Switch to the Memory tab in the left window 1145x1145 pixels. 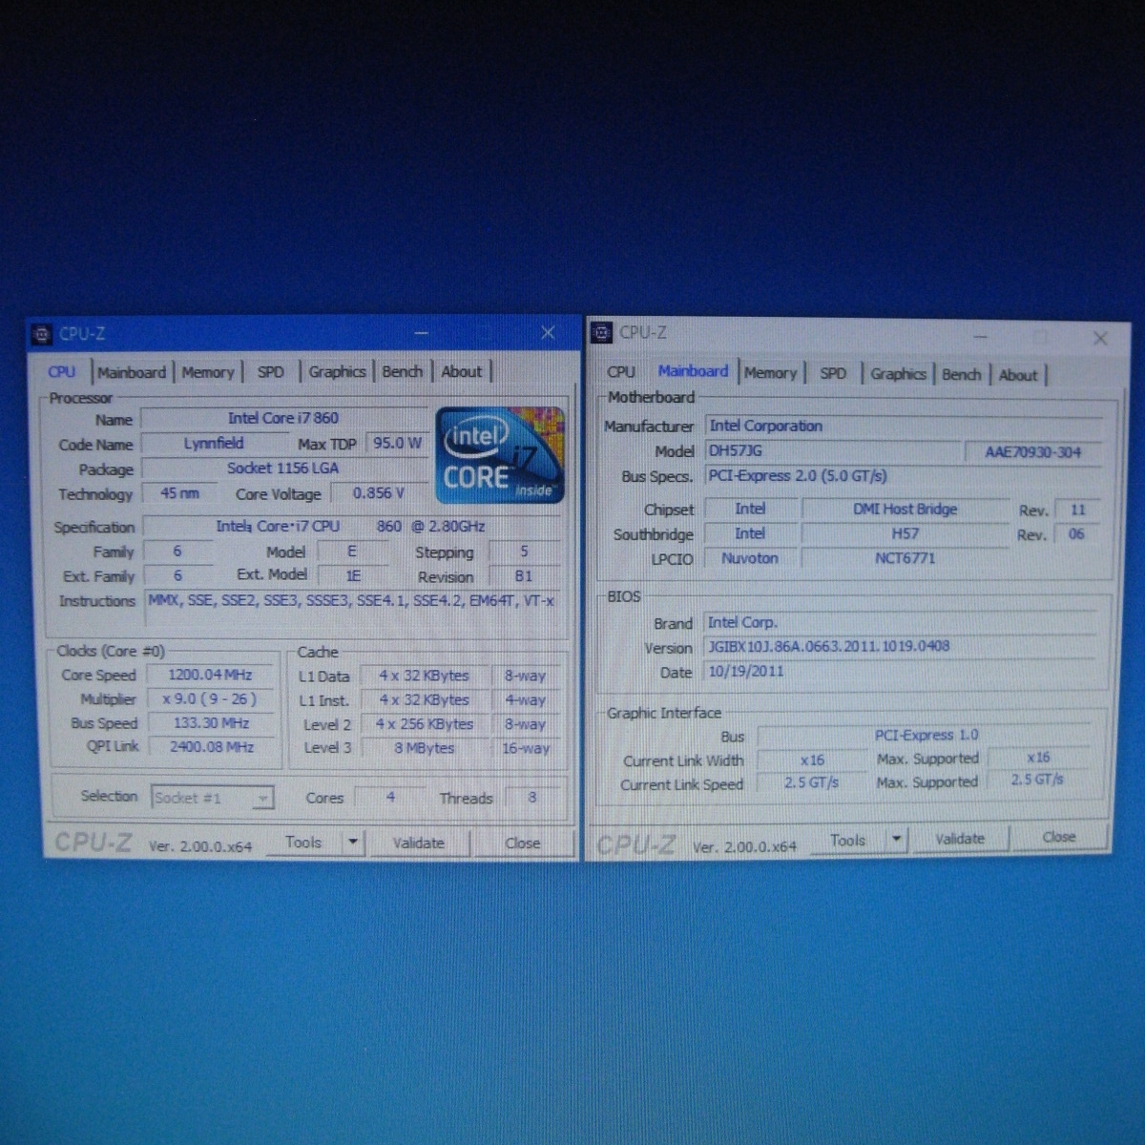[x=207, y=372]
